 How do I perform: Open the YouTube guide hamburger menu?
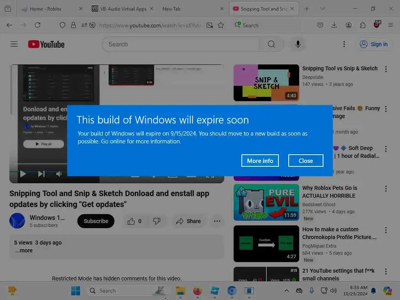[14, 44]
